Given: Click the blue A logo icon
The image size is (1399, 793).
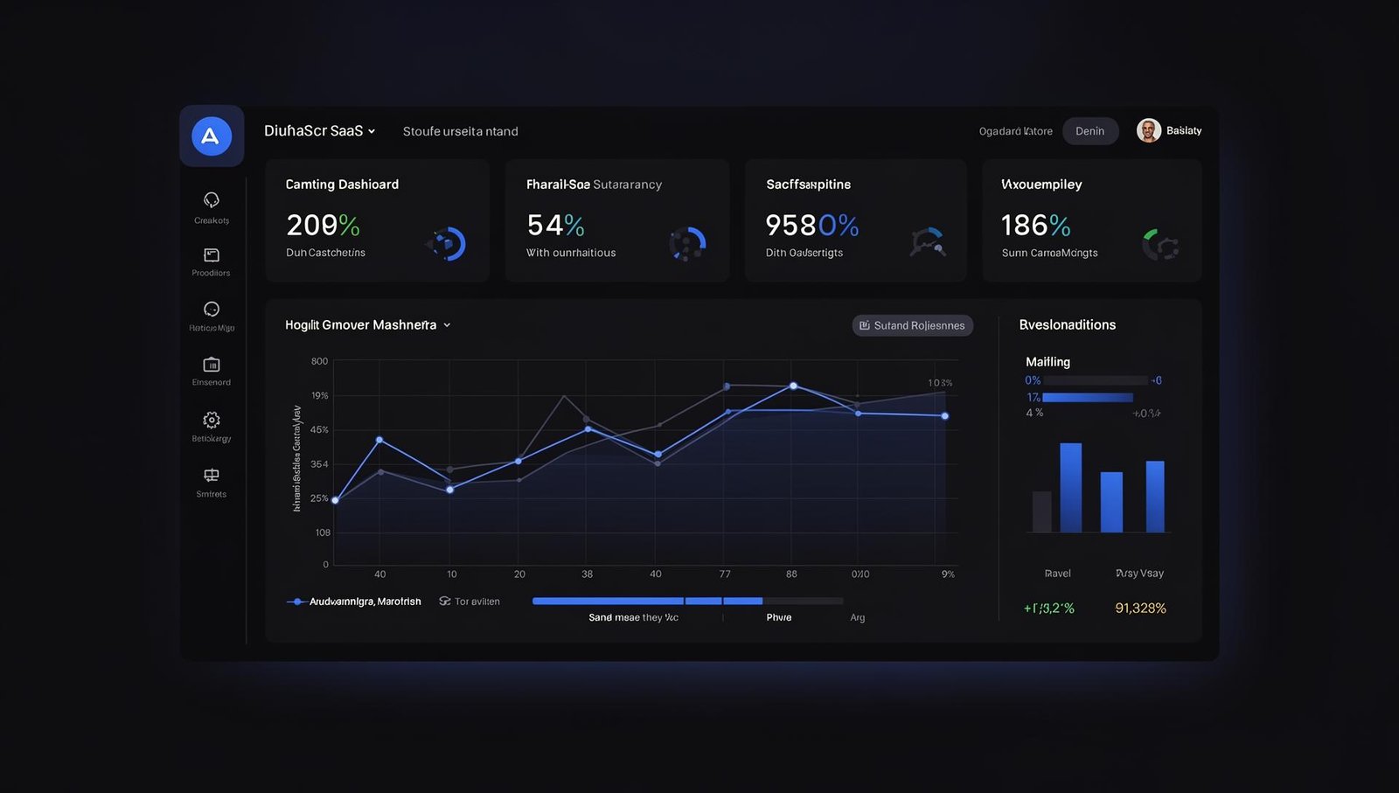Looking at the screenshot, I should tap(212, 136).
